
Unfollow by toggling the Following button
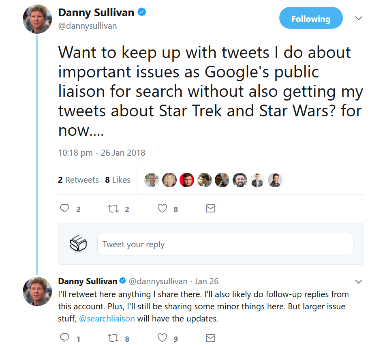point(311,18)
